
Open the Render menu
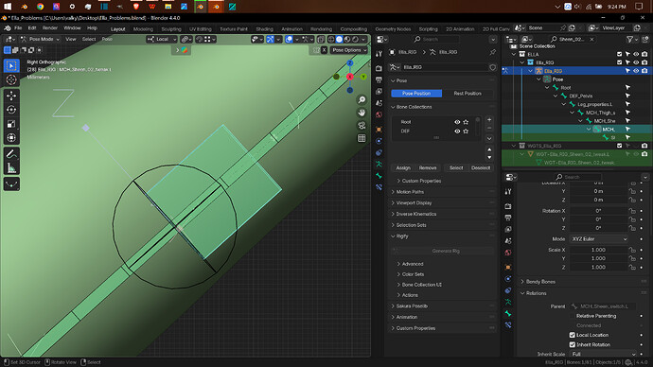[x=50, y=28]
